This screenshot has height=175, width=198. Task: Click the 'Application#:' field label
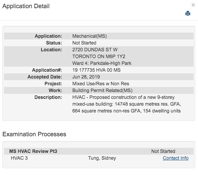[x=47, y=70]
